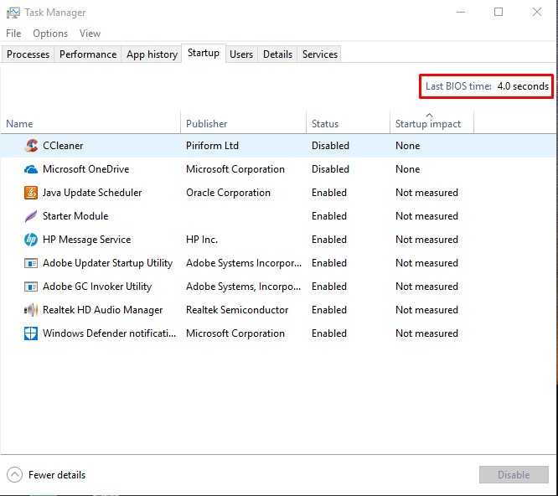Click None impact in CCleaner row
Image resolution: width=558 pixels, height=496 pixels.
pyautogui.click(x=407, y=146)
